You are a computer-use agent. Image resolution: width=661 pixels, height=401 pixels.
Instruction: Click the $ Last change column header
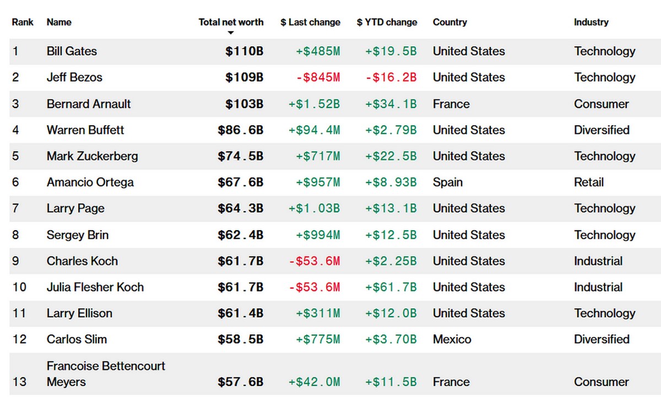[x=310, y=23]
